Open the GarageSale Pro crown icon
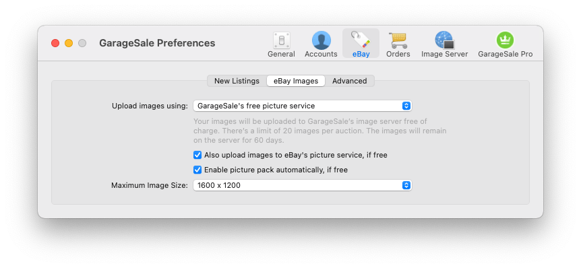The width and height of the screenshot is (581, 268). coord(505,40)
